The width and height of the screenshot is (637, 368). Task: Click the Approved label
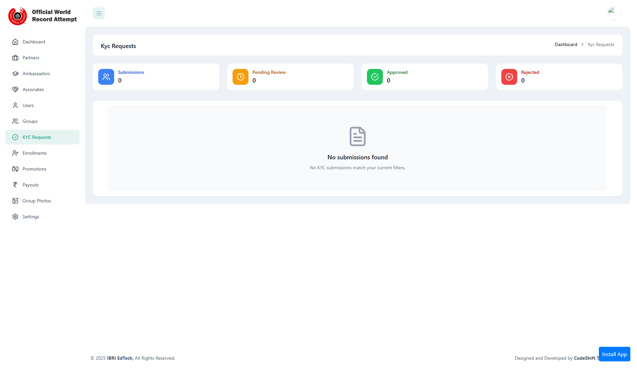click(397, 72)
